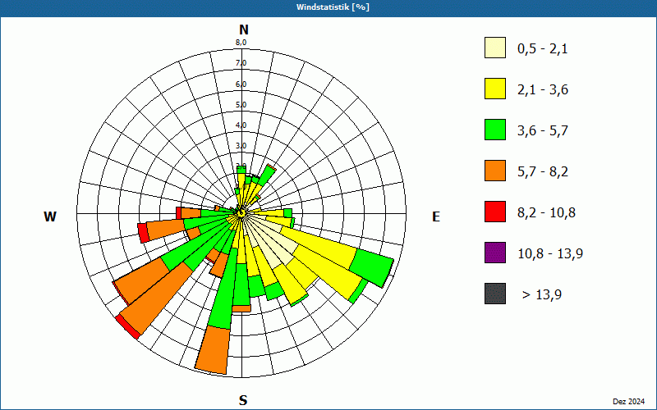
Task: Select the legend label '0,5 - 2,1'
Action: pos(543,49)
